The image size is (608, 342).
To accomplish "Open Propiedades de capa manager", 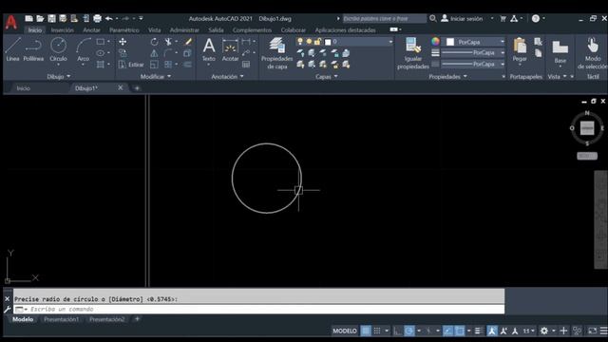I will (276, 53).
